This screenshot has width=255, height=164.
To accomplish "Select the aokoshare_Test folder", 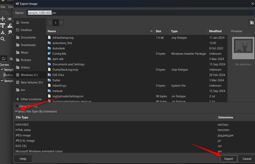I will [137, 43].
